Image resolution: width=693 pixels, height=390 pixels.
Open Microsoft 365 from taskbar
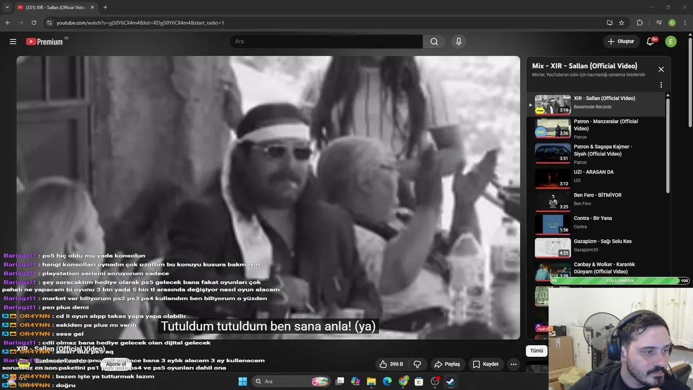[355, 381]
